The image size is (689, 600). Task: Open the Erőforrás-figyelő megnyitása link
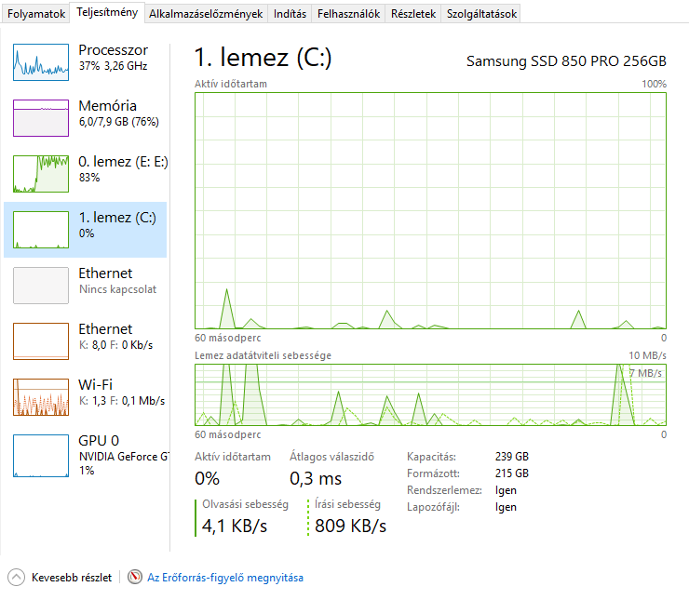[225, 578]
